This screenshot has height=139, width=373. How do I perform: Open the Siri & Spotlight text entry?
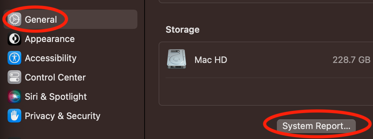click(x=56, y=97)
